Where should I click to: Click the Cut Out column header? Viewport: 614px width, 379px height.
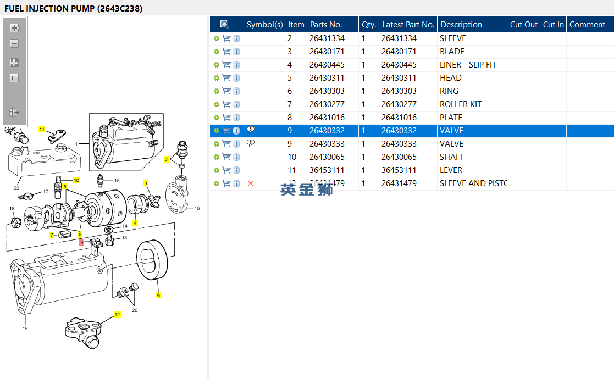pos(523,24)
